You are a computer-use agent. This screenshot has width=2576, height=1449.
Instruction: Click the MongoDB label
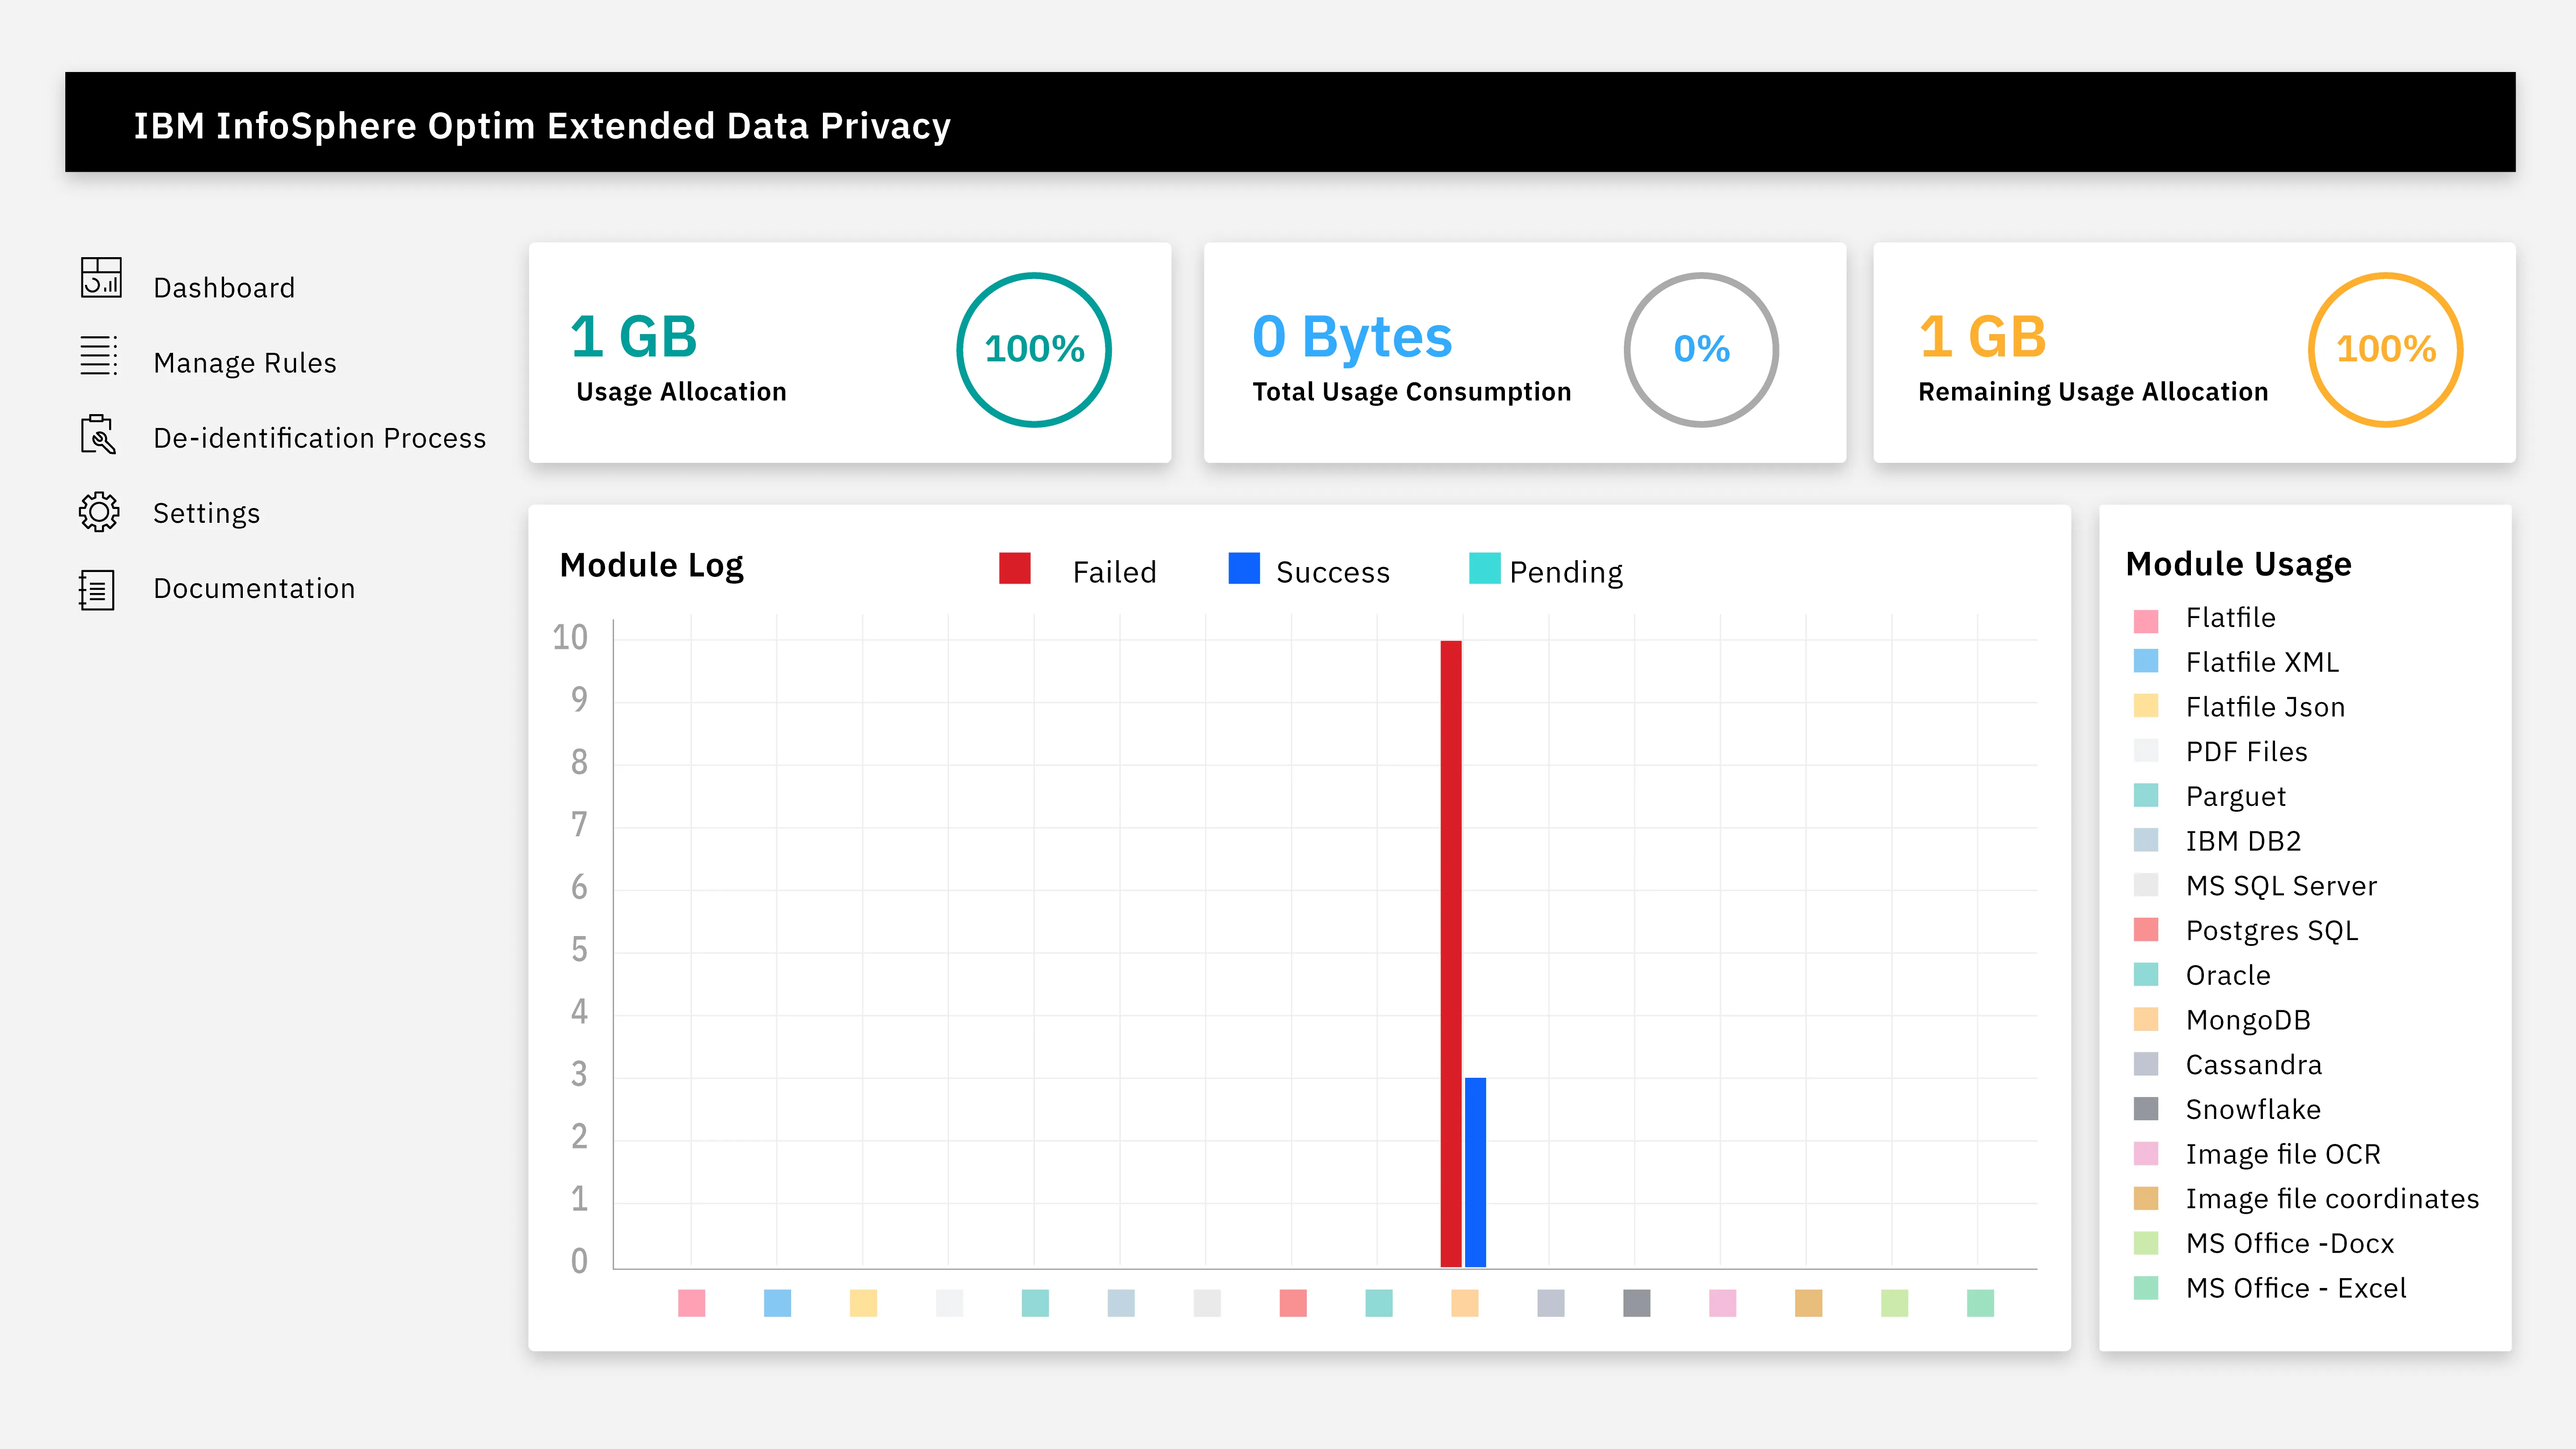(2248, 1020)
